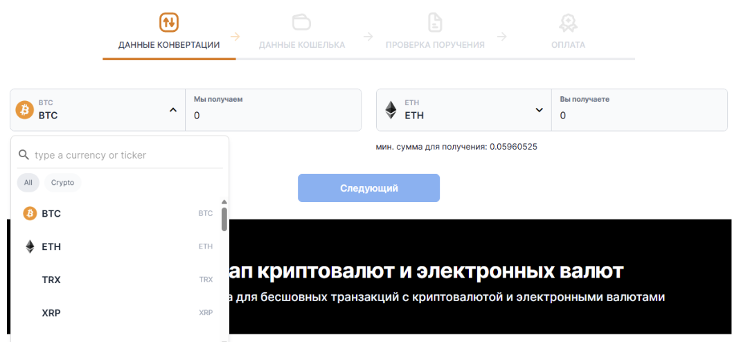Image resolution: width=739 pixels, height=342 pixels.
Task: Select the Crypto filter chip
Action: (x=63, y=183)
